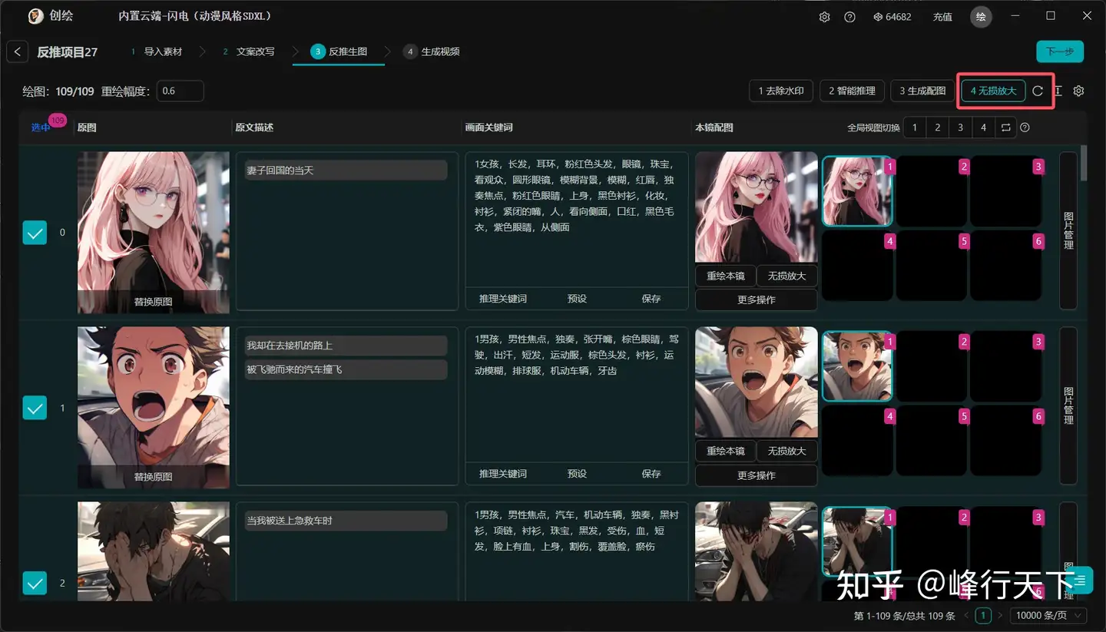Switch to step 2 文案改写
The width and height of the screenshot is (1106, 632).
249,51
